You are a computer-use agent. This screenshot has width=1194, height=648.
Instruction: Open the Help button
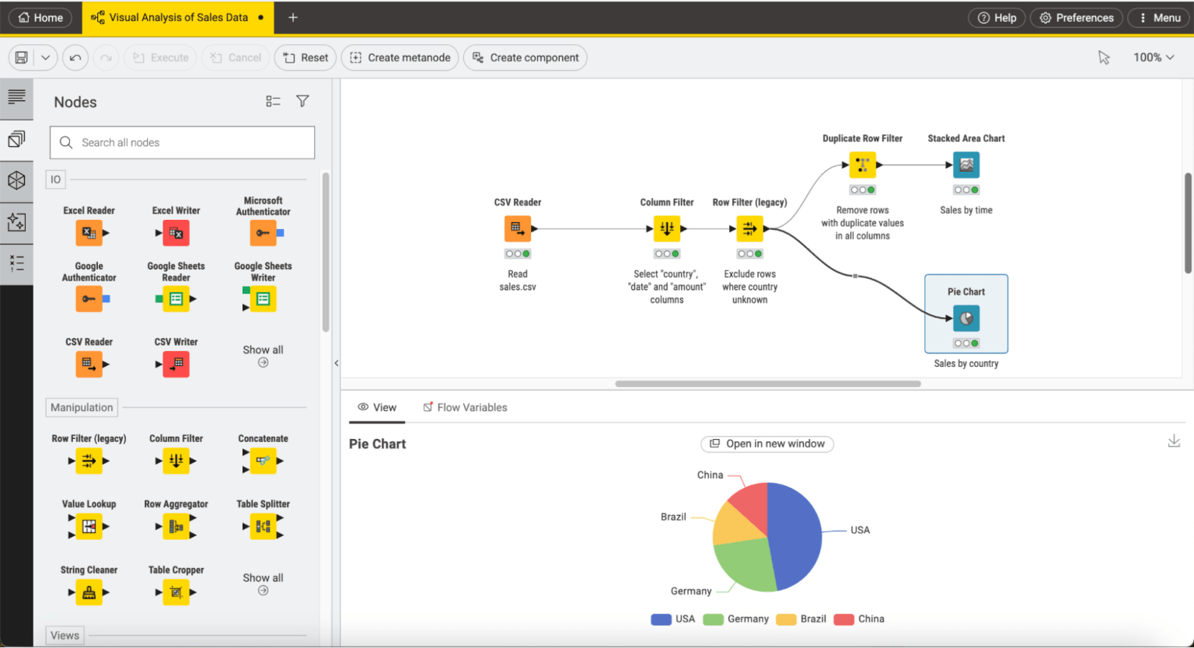(997, 17)
